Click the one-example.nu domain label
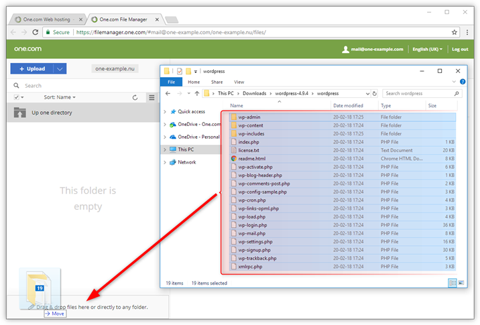 (115, 69)
